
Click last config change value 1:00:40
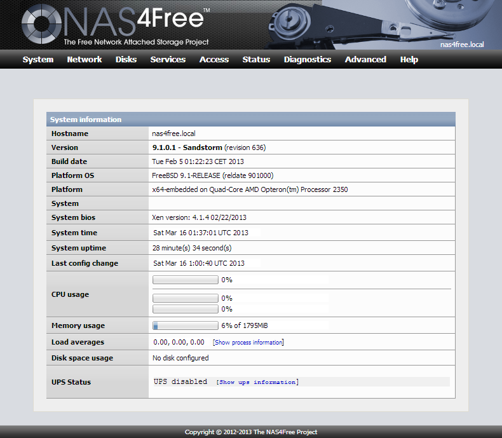(199, 263)
